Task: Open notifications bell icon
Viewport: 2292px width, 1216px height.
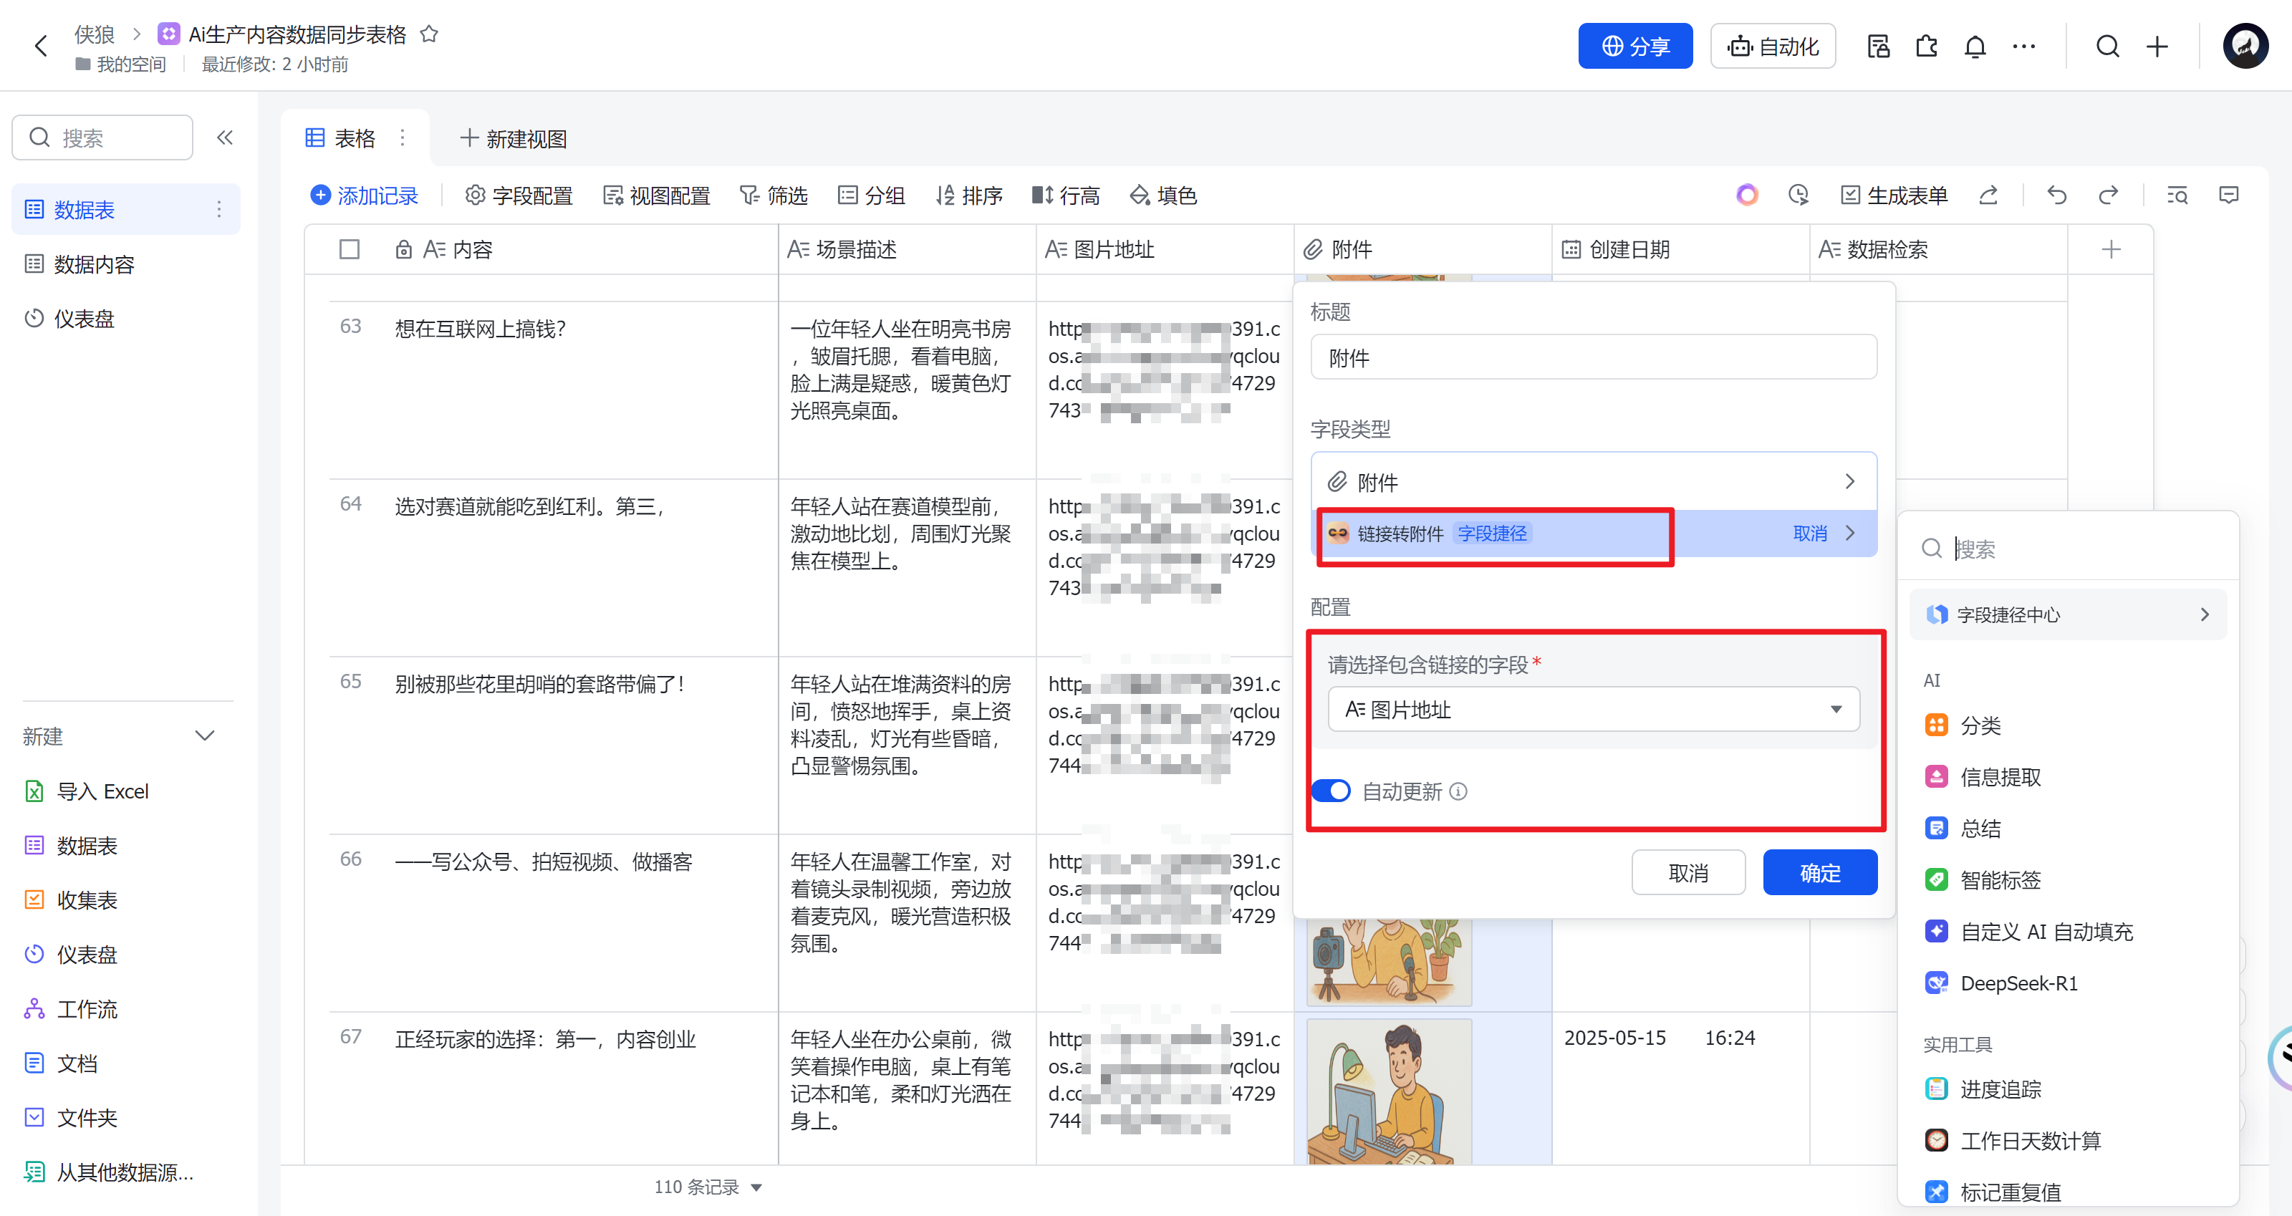Action: 1975,47
